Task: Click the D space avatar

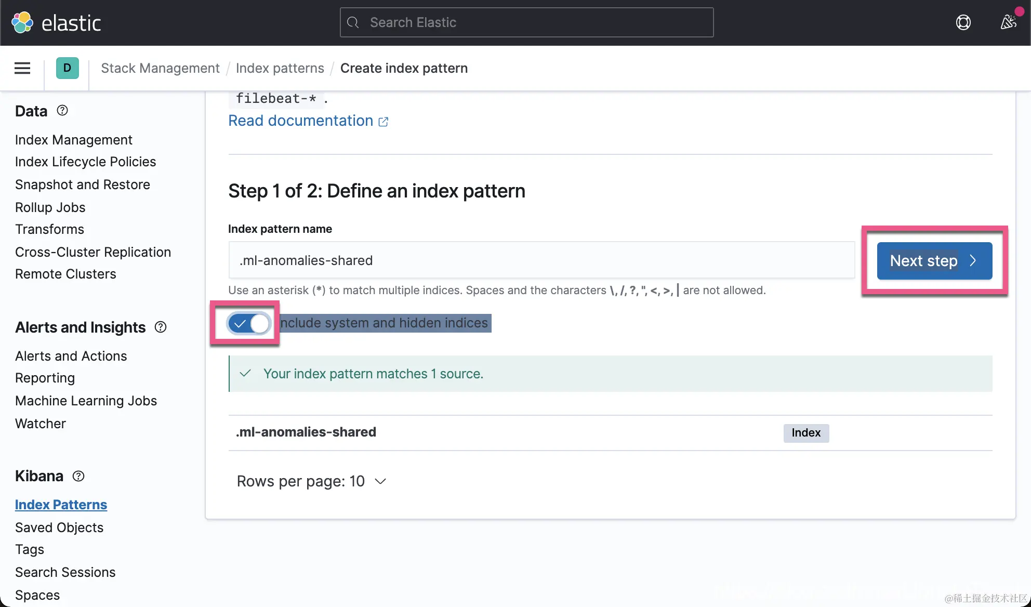Action: point(67,68)
